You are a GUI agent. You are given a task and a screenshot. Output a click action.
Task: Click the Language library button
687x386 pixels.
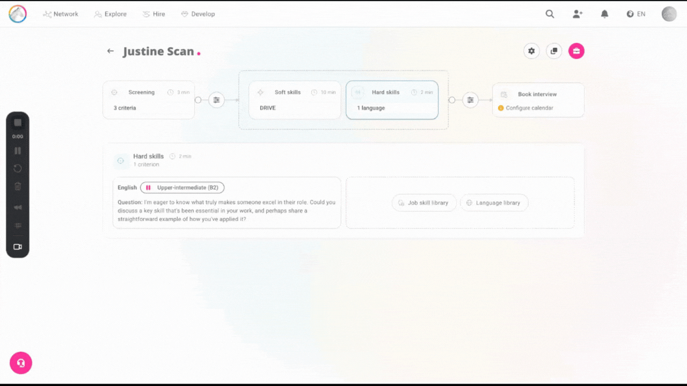click(x=494, y=203)
